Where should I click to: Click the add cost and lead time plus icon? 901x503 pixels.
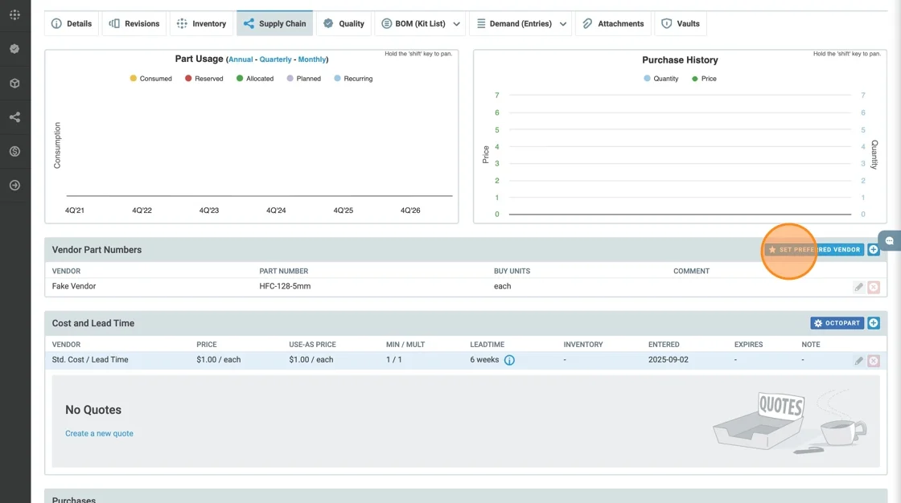pos(874,323)
